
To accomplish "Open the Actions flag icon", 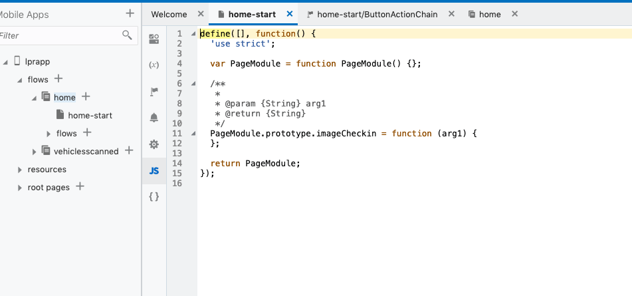I will [x=154, y=92].
